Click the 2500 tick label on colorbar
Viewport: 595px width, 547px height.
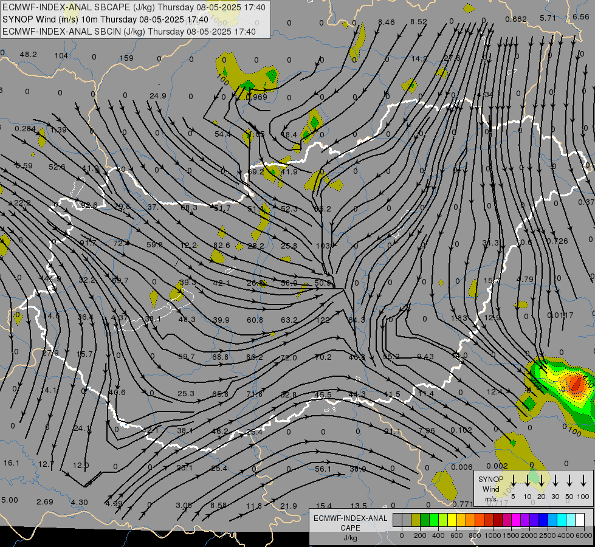tap(548, 535)
